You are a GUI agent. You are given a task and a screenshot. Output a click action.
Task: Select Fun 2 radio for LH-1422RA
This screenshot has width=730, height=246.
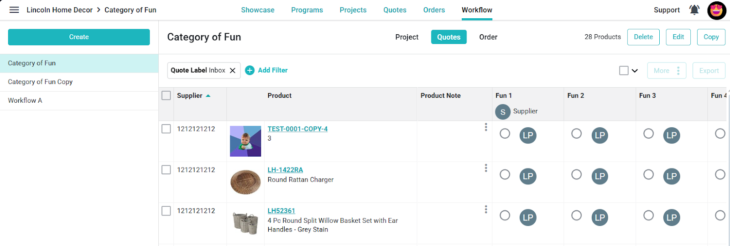point(577,174)
